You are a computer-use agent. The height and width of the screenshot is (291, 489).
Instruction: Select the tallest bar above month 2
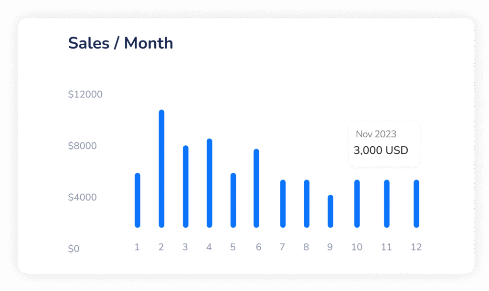pyautogui.click(x=161, y=169)
